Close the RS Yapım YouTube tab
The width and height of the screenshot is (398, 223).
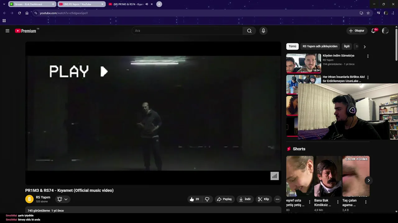(102, 4)
